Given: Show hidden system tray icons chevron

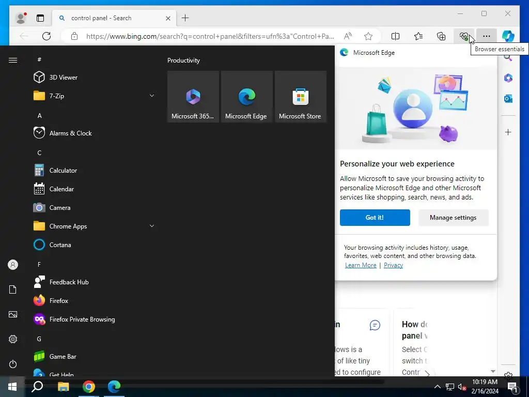Looking at the screenshot, I should click(x=437, y=387).
